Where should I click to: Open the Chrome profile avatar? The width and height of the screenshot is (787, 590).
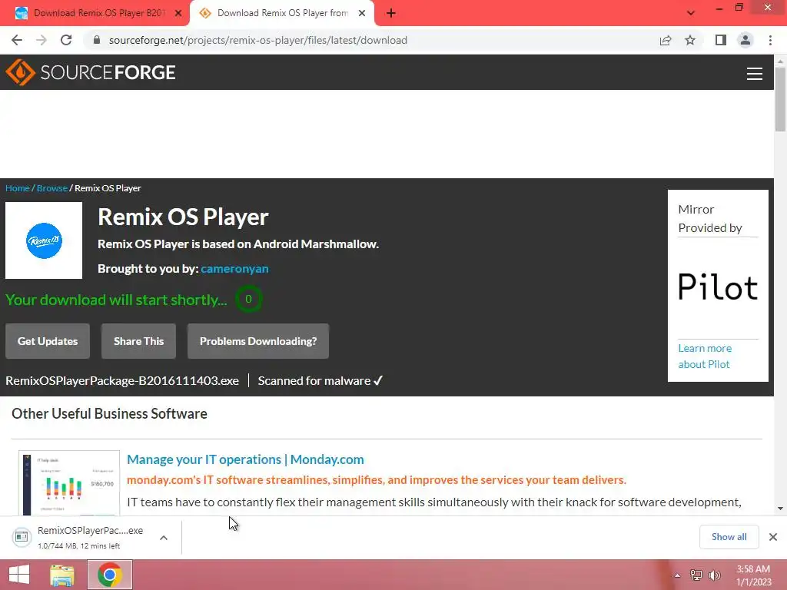pyautogui.click(x=745, y=40)
